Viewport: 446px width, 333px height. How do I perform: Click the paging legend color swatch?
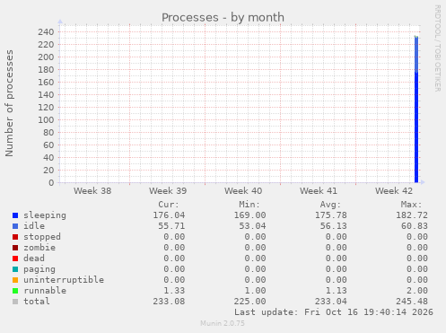pos(15,269)
